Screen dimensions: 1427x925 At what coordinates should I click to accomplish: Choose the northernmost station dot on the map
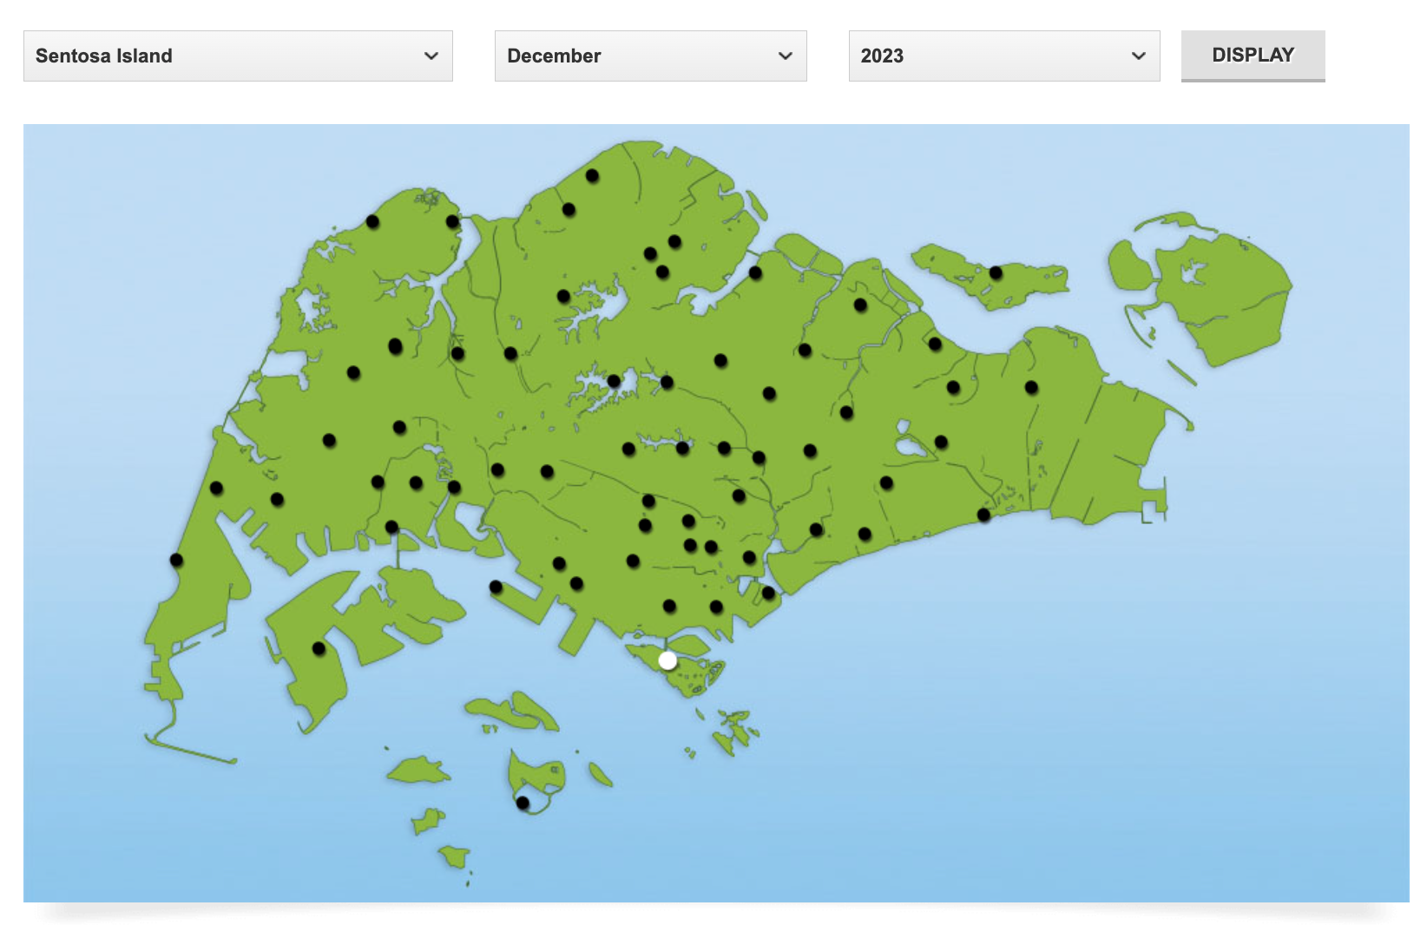coord(592,176)
